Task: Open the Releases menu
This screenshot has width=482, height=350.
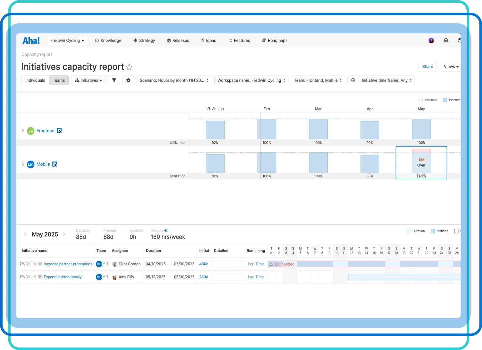Action: (x=178, y=40)
